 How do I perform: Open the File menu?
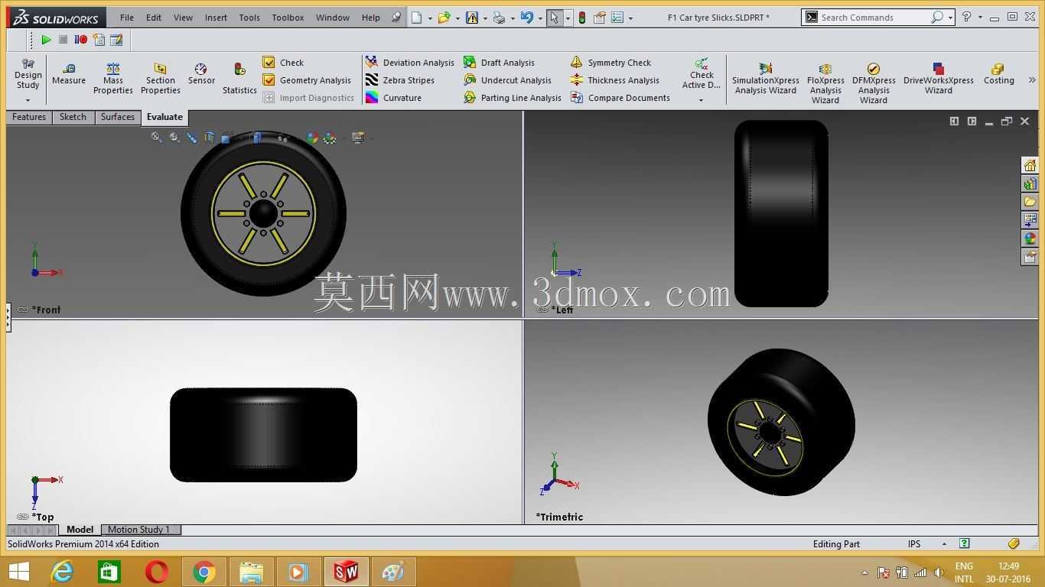(127, 18)
